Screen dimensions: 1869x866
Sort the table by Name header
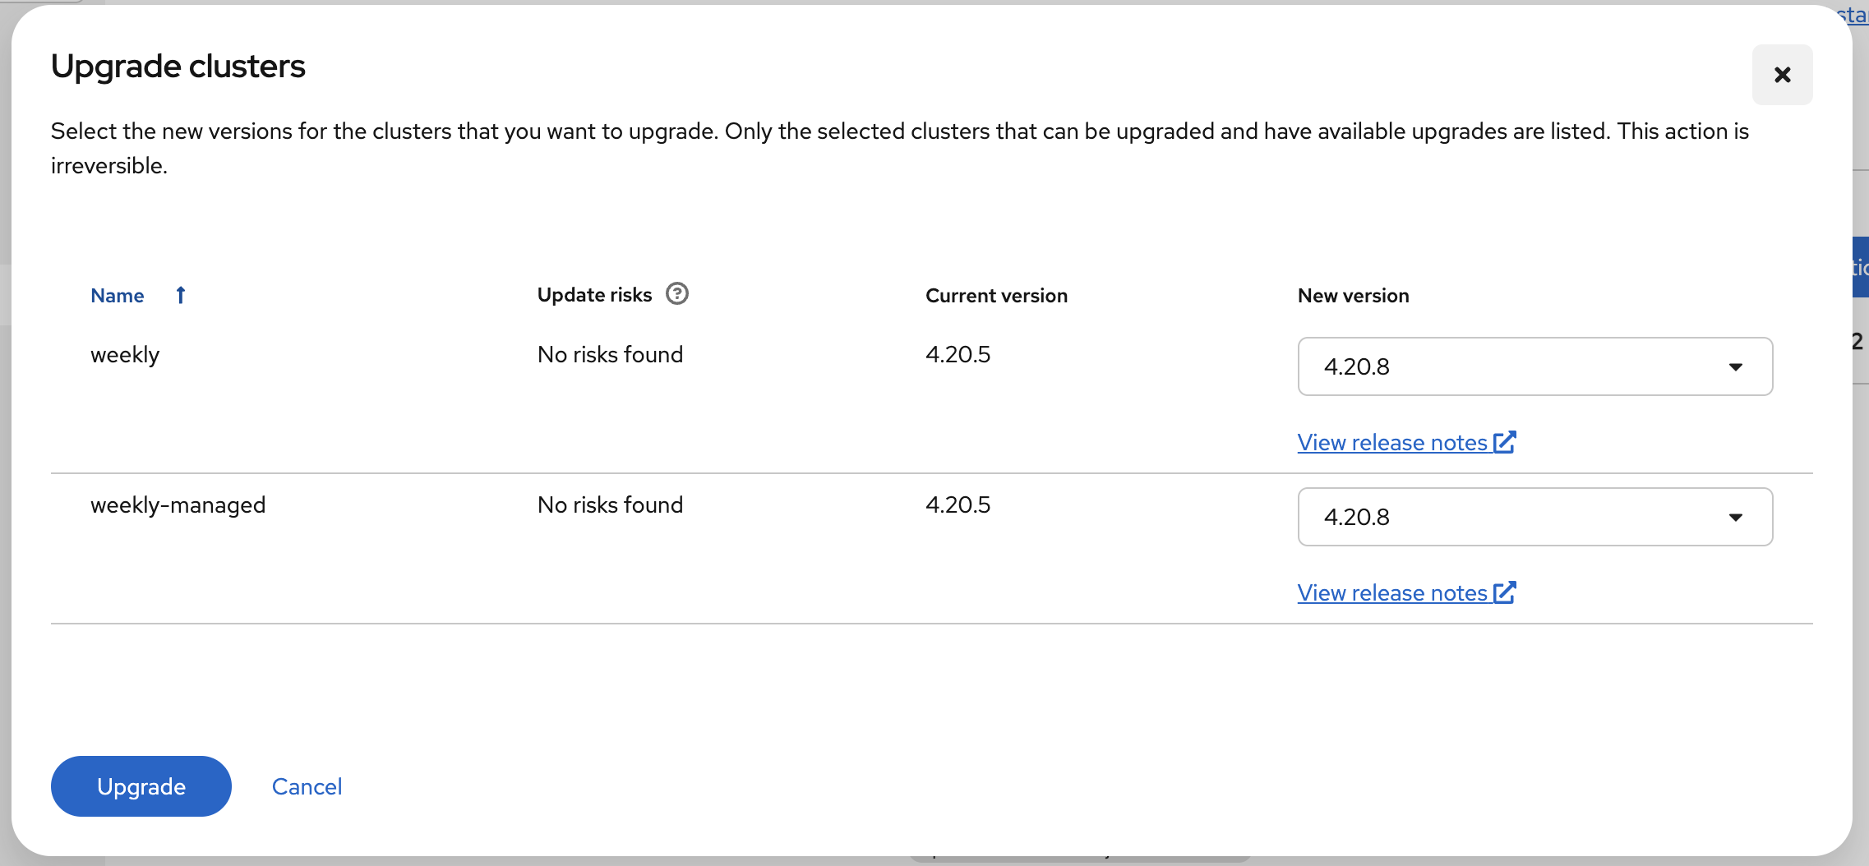pos(118,296)
